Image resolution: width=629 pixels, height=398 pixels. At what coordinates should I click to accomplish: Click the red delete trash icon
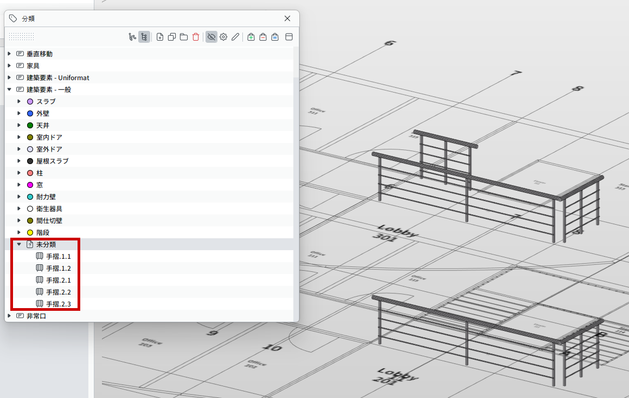pos(196,37)
